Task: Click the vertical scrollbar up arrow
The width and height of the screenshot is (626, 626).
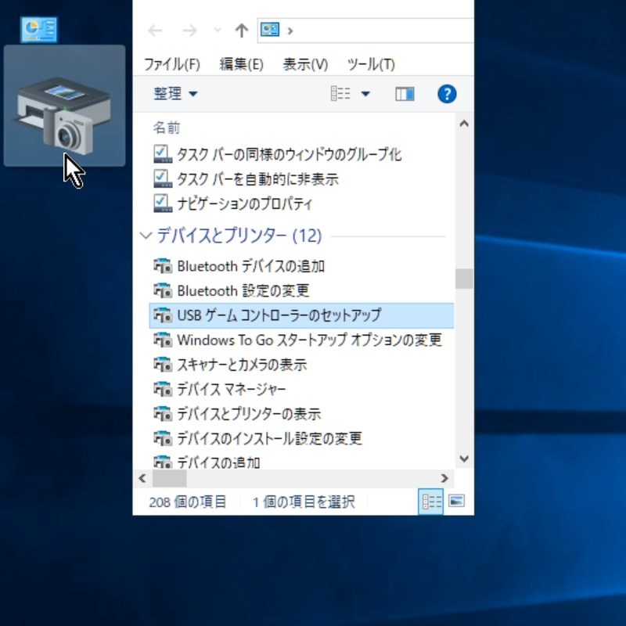Action: coord(464,124)
